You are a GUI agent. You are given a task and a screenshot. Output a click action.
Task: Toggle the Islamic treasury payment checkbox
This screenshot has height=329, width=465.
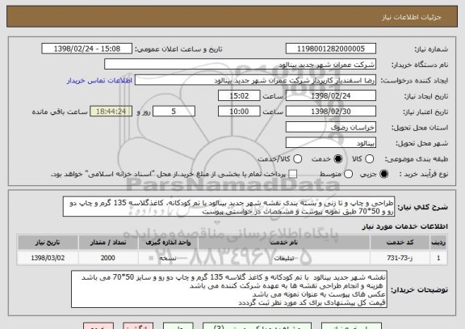(293, 174)
